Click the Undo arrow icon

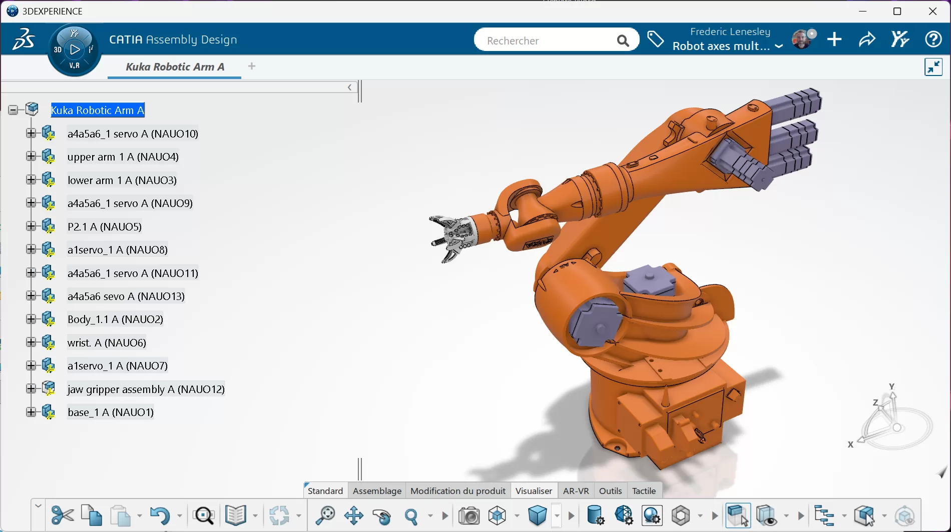coord(160,515)
